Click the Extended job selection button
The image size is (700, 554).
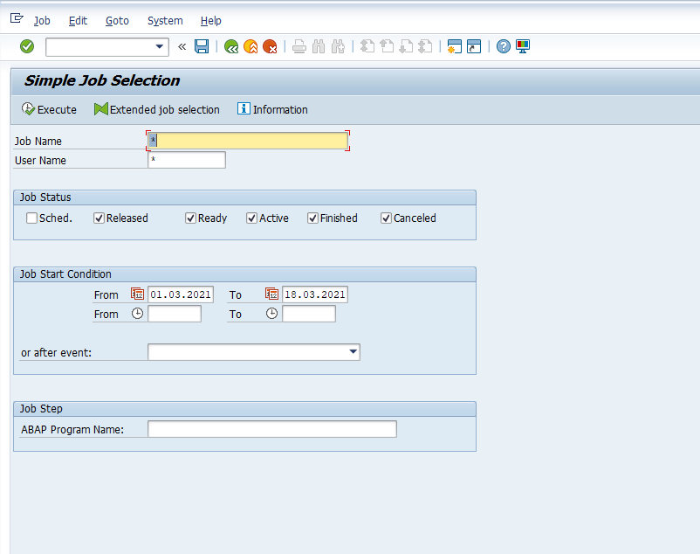[x=157, y=109]
